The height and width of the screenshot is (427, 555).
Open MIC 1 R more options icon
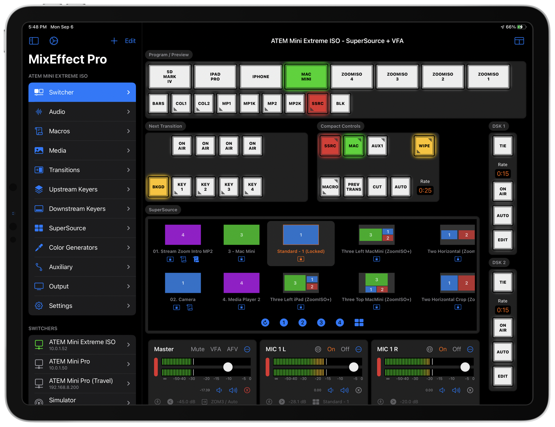coord(470,349)
